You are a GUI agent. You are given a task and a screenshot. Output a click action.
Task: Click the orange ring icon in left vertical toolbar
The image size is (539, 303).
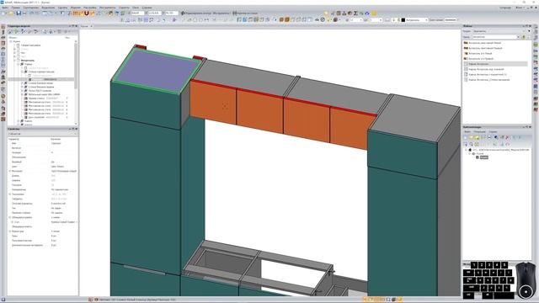pos(3,96)
